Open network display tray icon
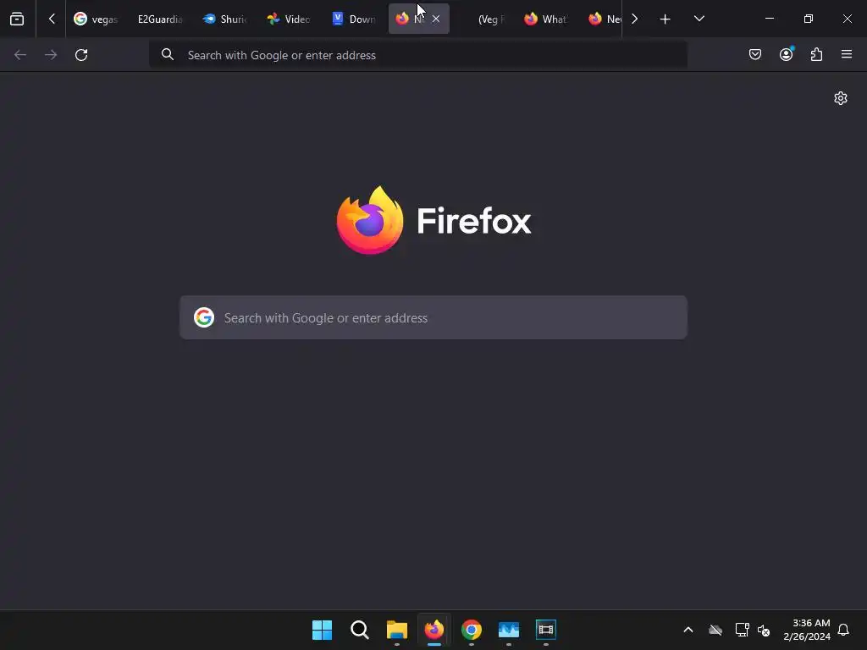The width and height of the screenshot is (867, 650). tap(742, 630)
